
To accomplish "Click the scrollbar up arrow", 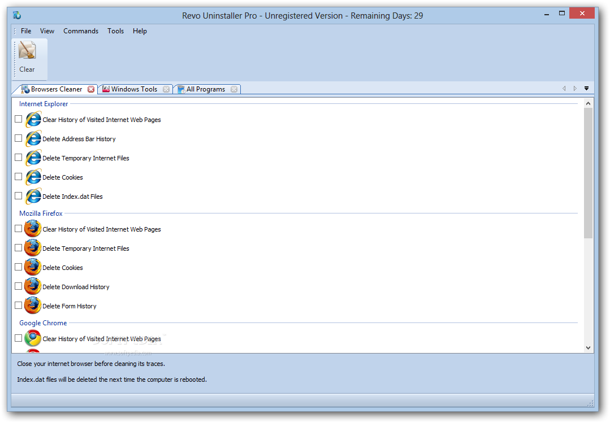I will (x=588, y=103).
